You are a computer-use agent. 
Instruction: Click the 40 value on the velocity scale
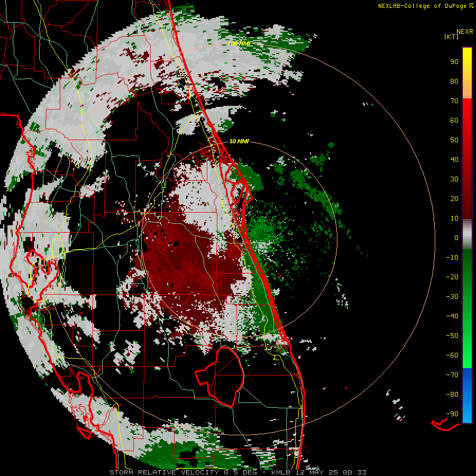(454, 159)
